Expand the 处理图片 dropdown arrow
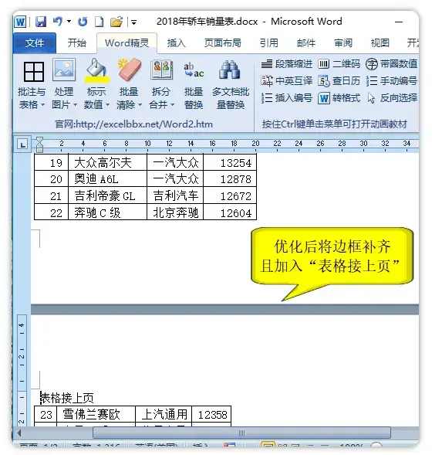This screenshot has height=455, width=442. pyautogui.click(x=76, y=104)
